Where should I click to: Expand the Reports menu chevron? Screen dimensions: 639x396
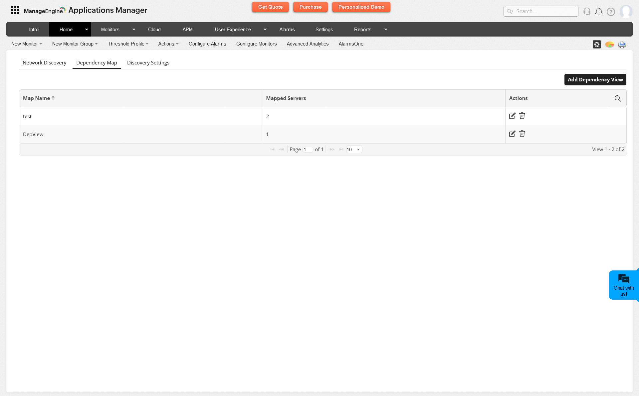coord(386,29)
